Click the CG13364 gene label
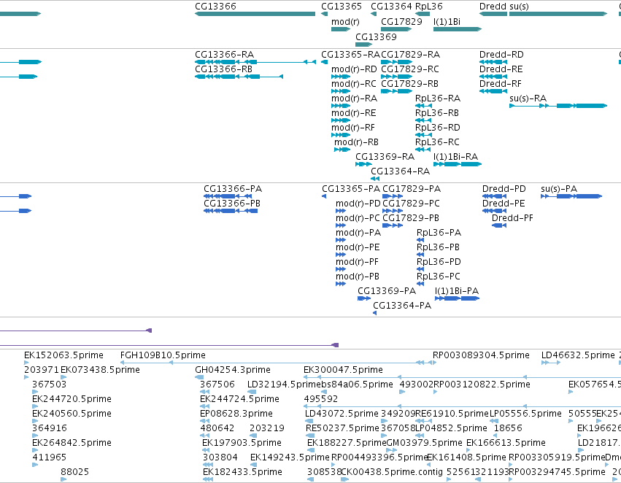Screen dimensions: 621x483 click(391, 7)
